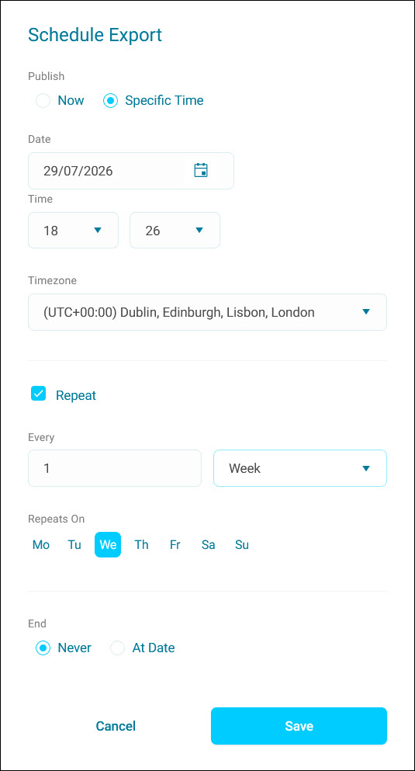Open the minute dropdown showing 26

click(175, 230)
